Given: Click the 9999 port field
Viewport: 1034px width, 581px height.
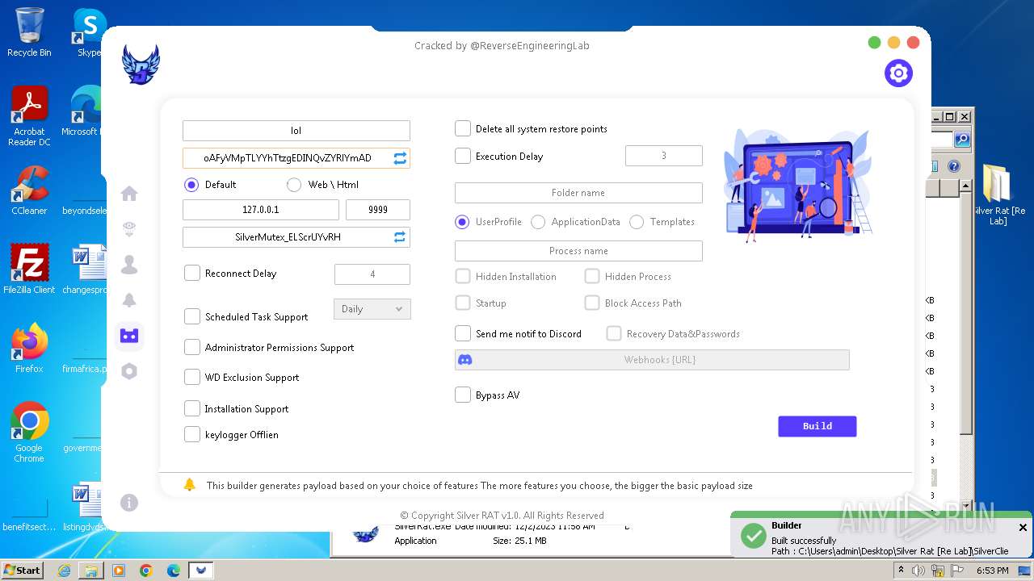Looking at the screenshot, I should coord(378,210).
